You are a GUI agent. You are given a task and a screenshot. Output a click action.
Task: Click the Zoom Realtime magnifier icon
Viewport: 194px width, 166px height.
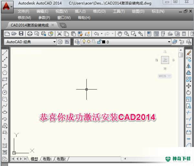(126, 34)
